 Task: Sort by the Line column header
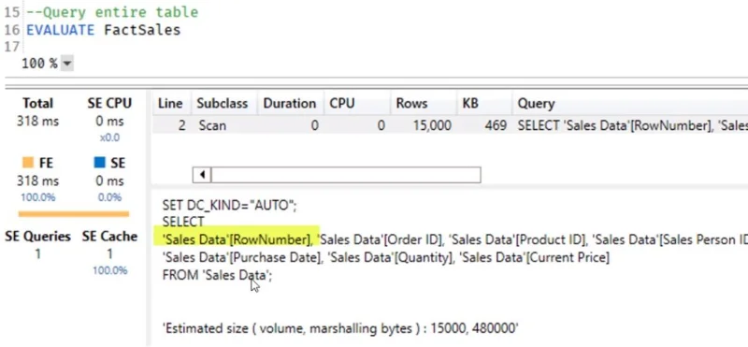[x=170, y=104]
